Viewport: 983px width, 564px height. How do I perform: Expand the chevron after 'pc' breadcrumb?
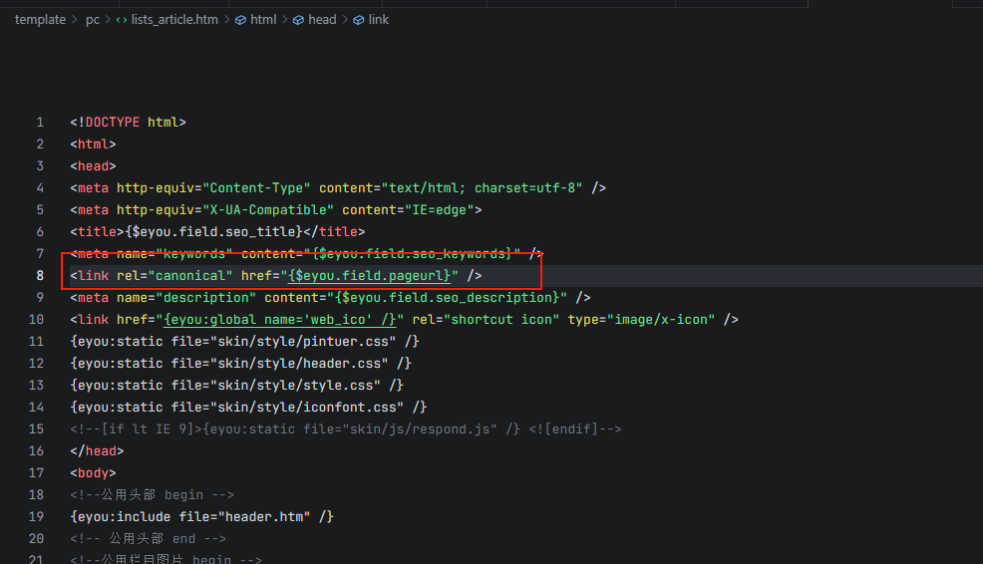[108, 20]
